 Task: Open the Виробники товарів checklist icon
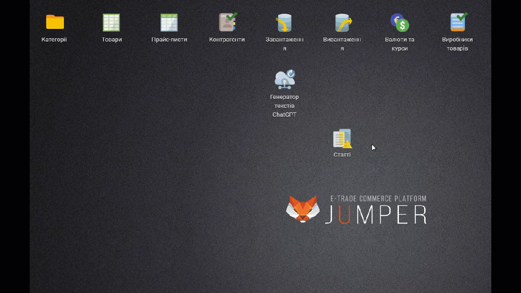click(x=458, y=22)
